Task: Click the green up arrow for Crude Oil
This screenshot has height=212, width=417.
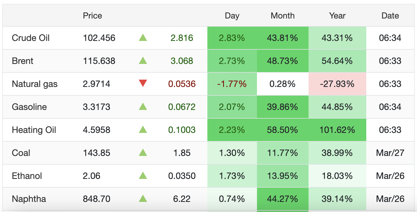Action: click(x=143, y=38)
